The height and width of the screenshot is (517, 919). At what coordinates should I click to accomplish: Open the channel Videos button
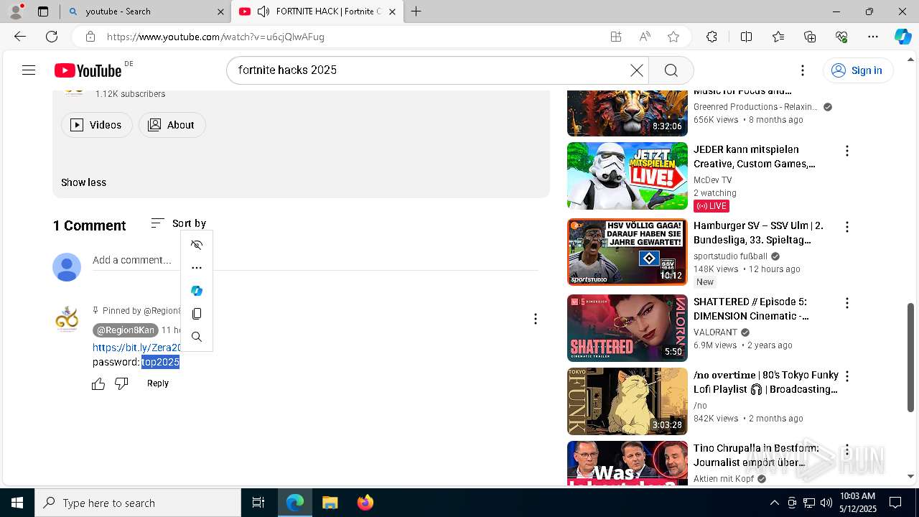(x=97, y=125)
